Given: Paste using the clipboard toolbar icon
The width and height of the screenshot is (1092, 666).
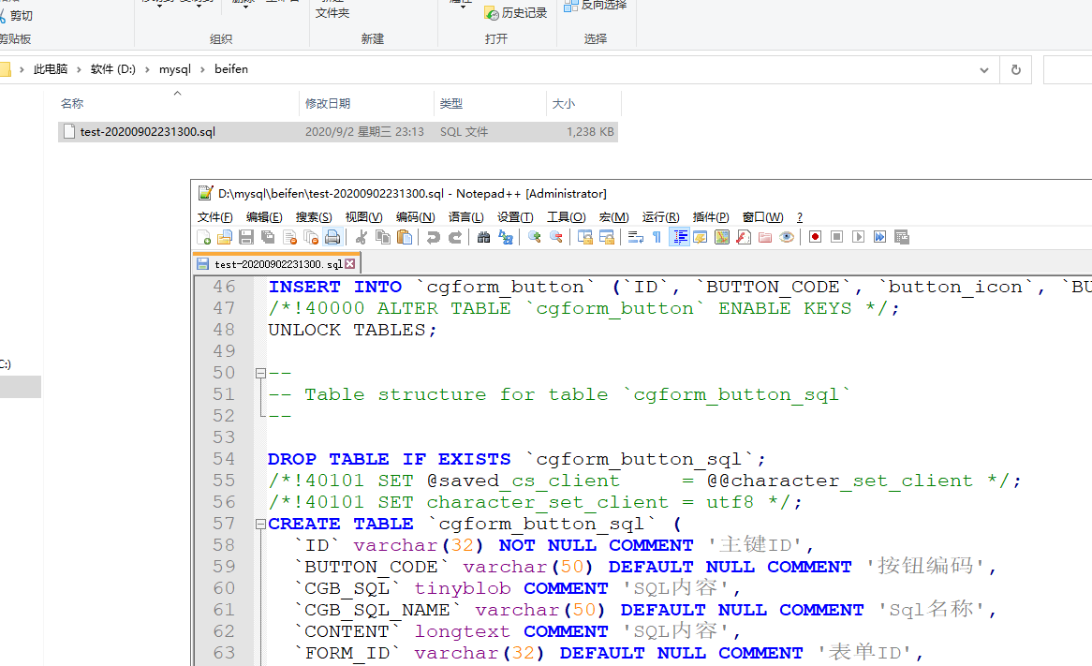Looking at the screenshot, I should [405, 238].
